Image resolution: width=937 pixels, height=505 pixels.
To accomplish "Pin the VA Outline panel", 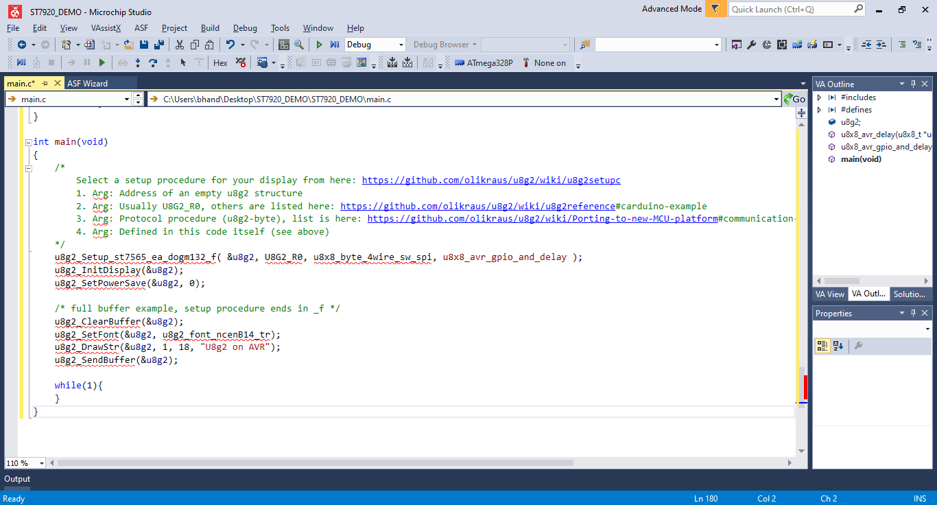I will [x=913, y=84].
